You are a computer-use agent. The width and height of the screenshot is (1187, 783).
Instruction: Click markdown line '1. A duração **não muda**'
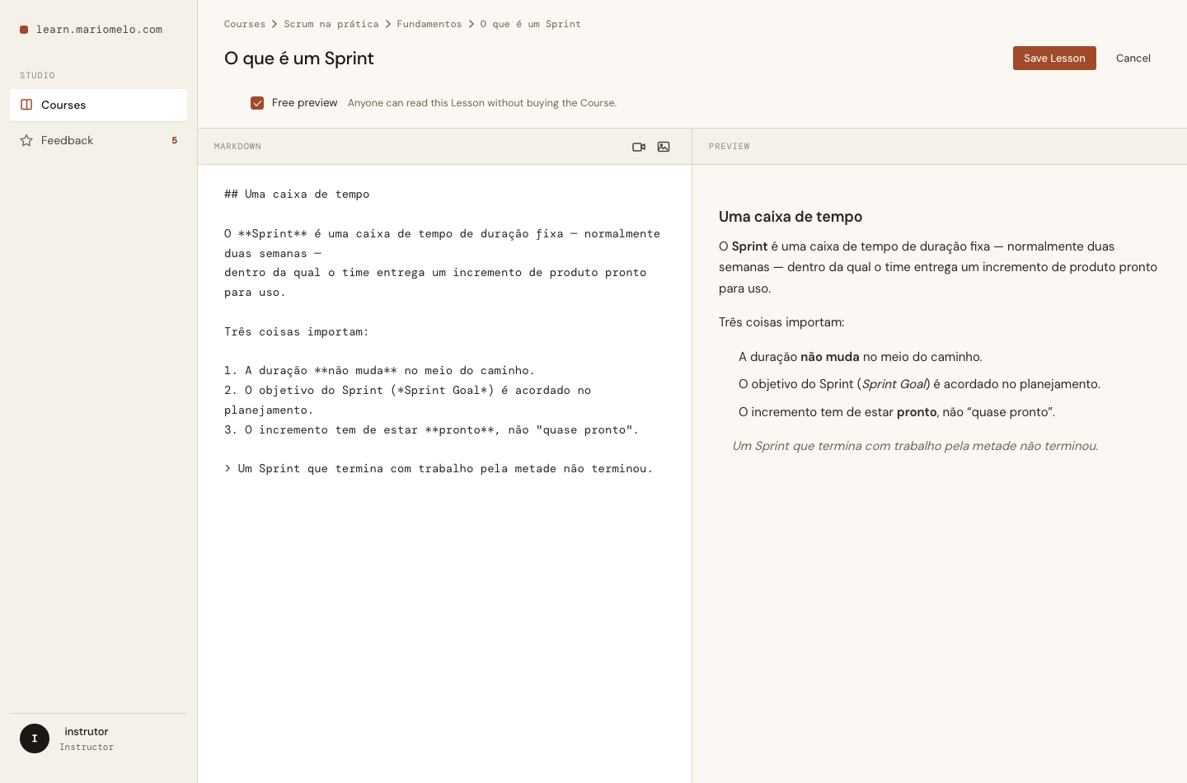click(379, 371)
